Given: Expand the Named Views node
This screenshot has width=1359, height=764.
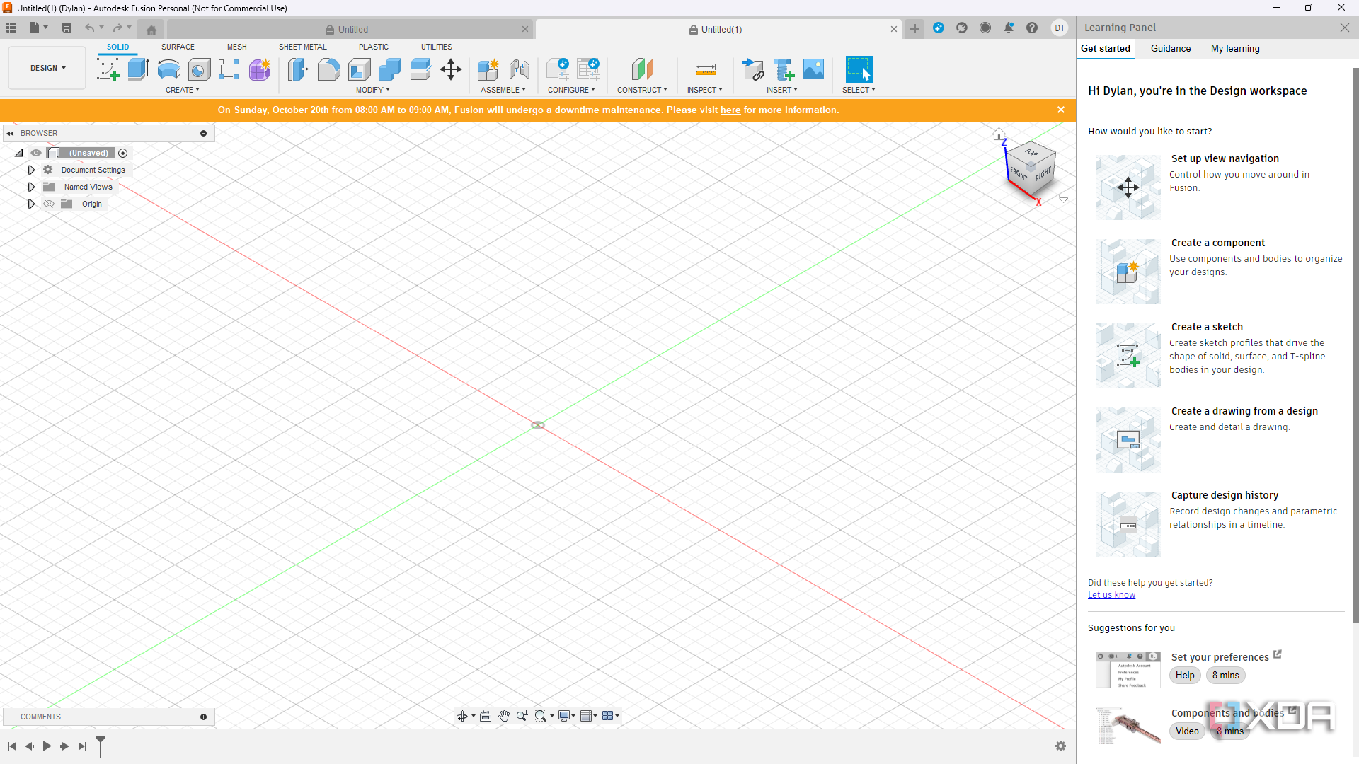Looking at the screenshot, I should click(31, 187).
